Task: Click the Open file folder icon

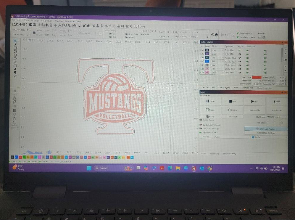Action: (x=18, y=25)
